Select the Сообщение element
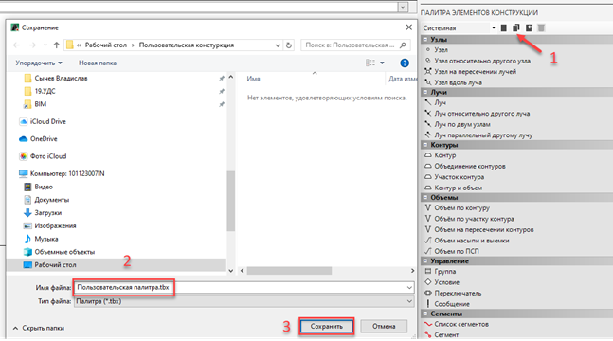Screen dimensions: 613x341 [452, 304]
